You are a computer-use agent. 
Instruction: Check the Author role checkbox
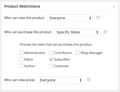coord(21,66)
